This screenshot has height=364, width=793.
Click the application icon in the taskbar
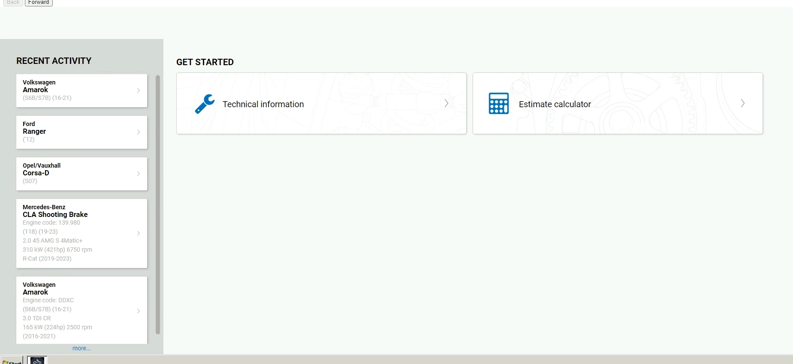pos(37,360)
